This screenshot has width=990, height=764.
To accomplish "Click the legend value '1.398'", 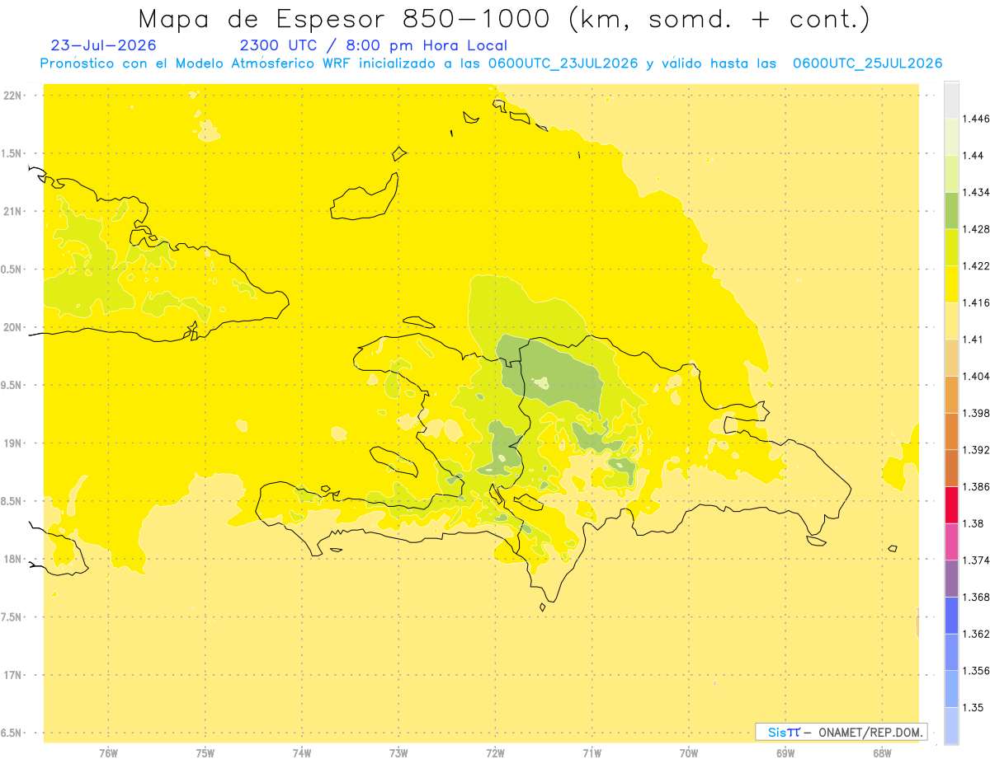I will coord(976,413).
